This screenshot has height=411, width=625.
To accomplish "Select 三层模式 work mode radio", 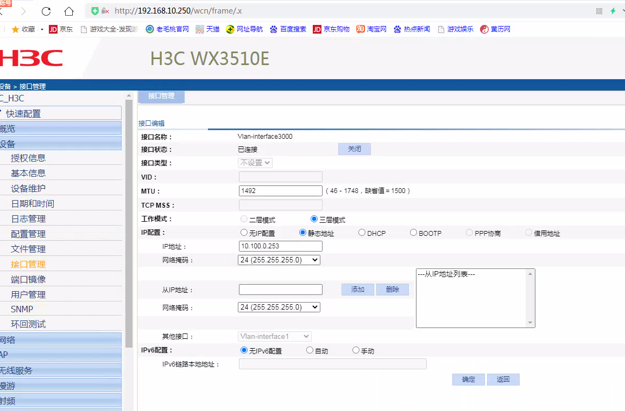I will 314,219.
